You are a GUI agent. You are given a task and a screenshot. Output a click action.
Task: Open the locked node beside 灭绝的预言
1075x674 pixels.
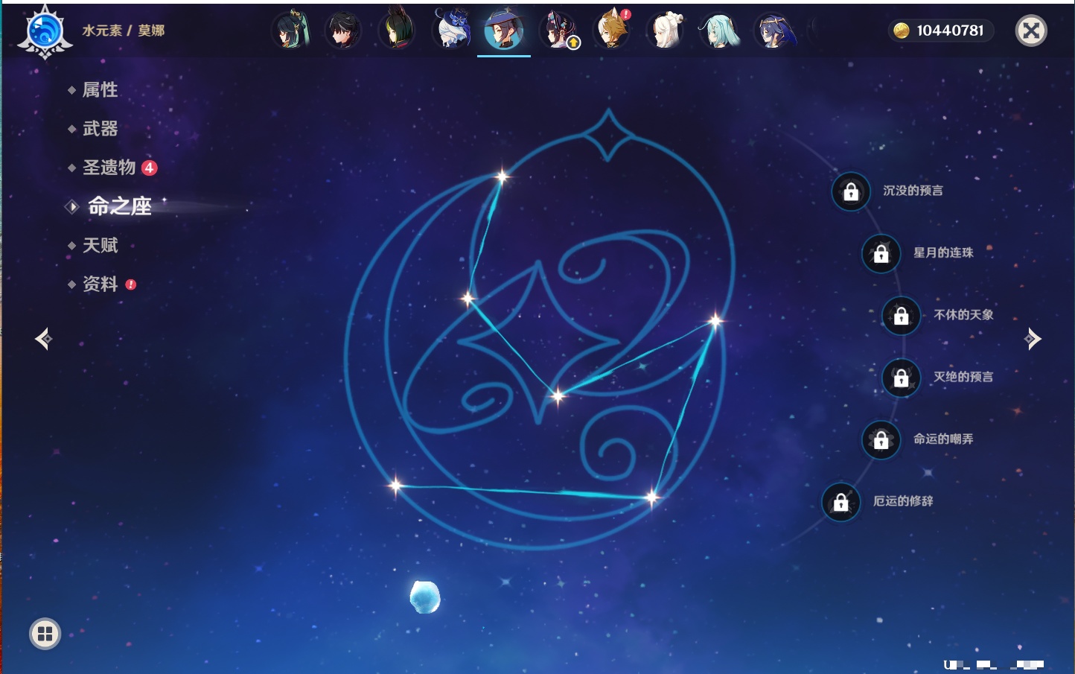[901, 378]
